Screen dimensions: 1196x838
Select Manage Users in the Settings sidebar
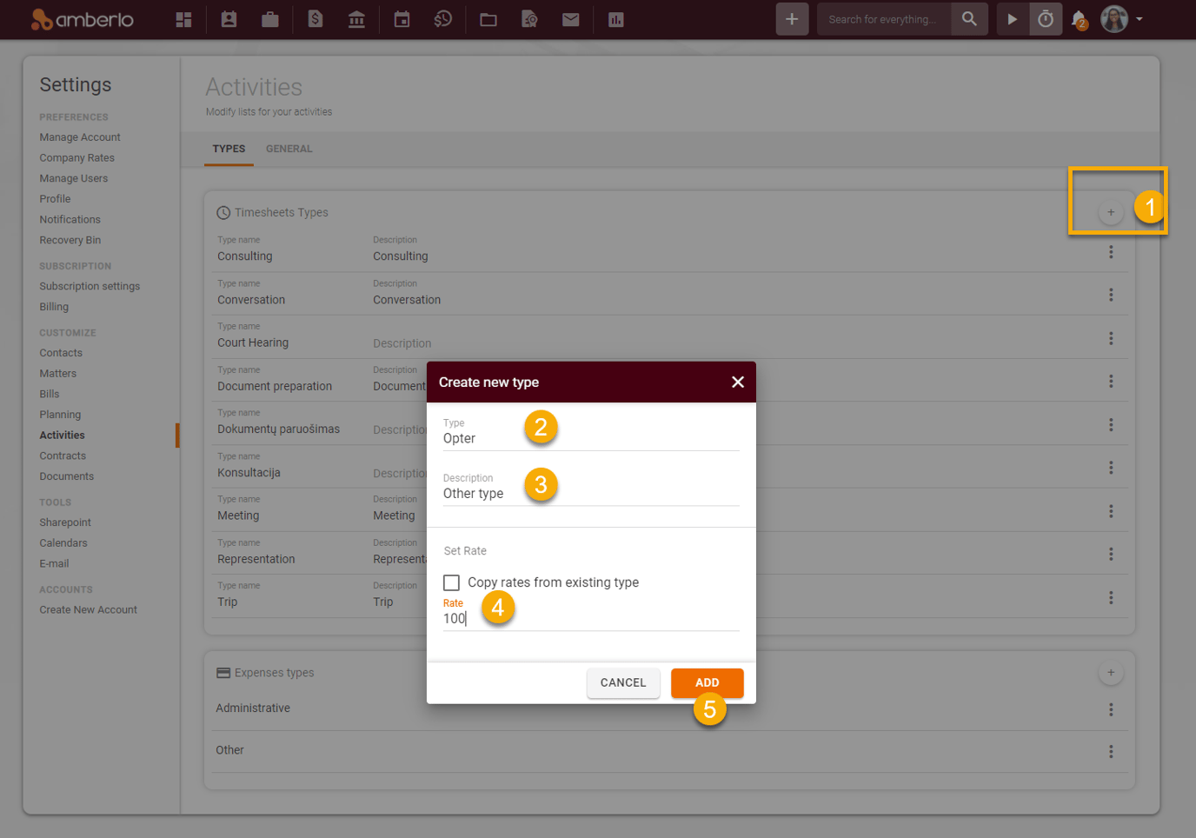[73, 177]
